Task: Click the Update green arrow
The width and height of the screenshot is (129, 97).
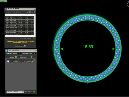Action: click(x=16, y=57)
